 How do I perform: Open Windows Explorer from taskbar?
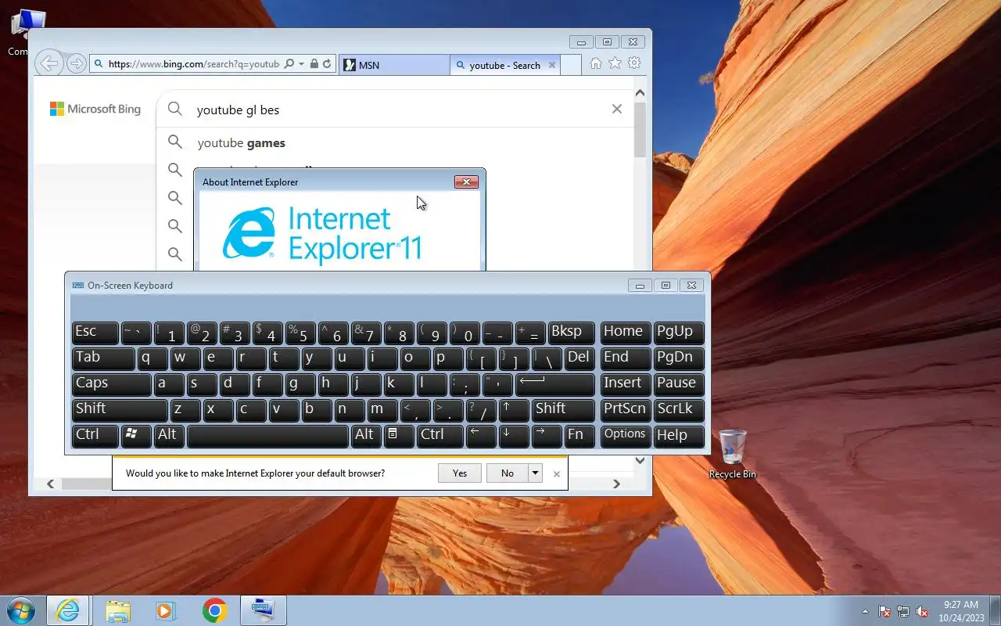pyautogui.click(x=117, y=610)
